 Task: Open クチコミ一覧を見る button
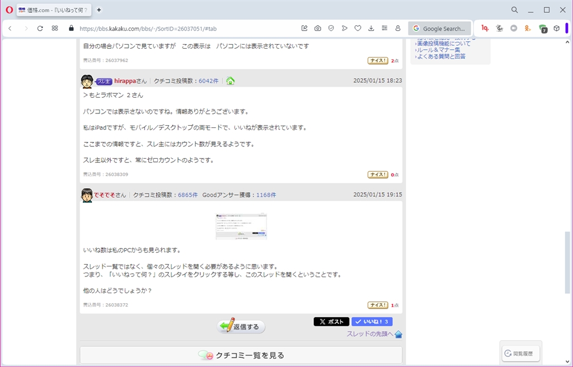tap(241, 355)
